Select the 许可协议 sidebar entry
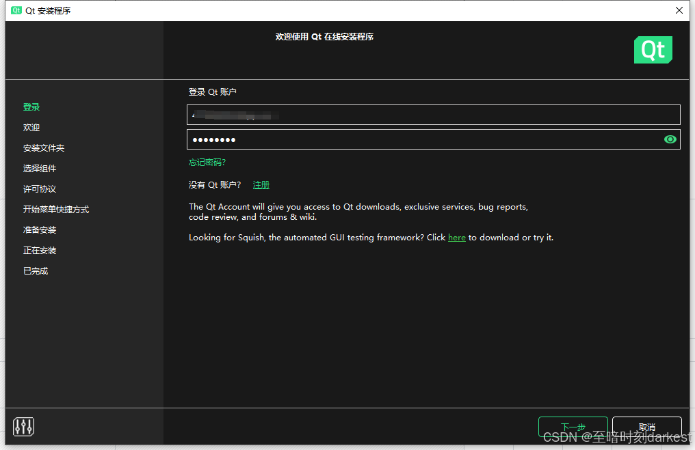 pyautogui.click(x=43, y=188)
